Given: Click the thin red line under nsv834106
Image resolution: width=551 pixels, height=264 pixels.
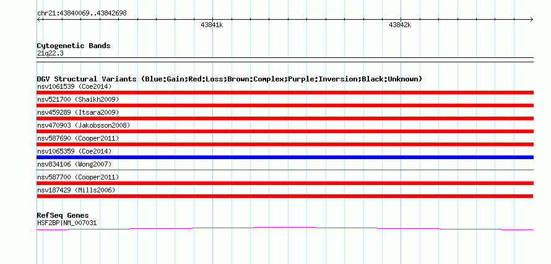Looking at the screenshot, I should 285,170.
